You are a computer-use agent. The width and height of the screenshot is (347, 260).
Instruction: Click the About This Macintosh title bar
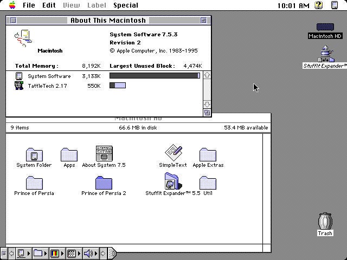point(108,21)
